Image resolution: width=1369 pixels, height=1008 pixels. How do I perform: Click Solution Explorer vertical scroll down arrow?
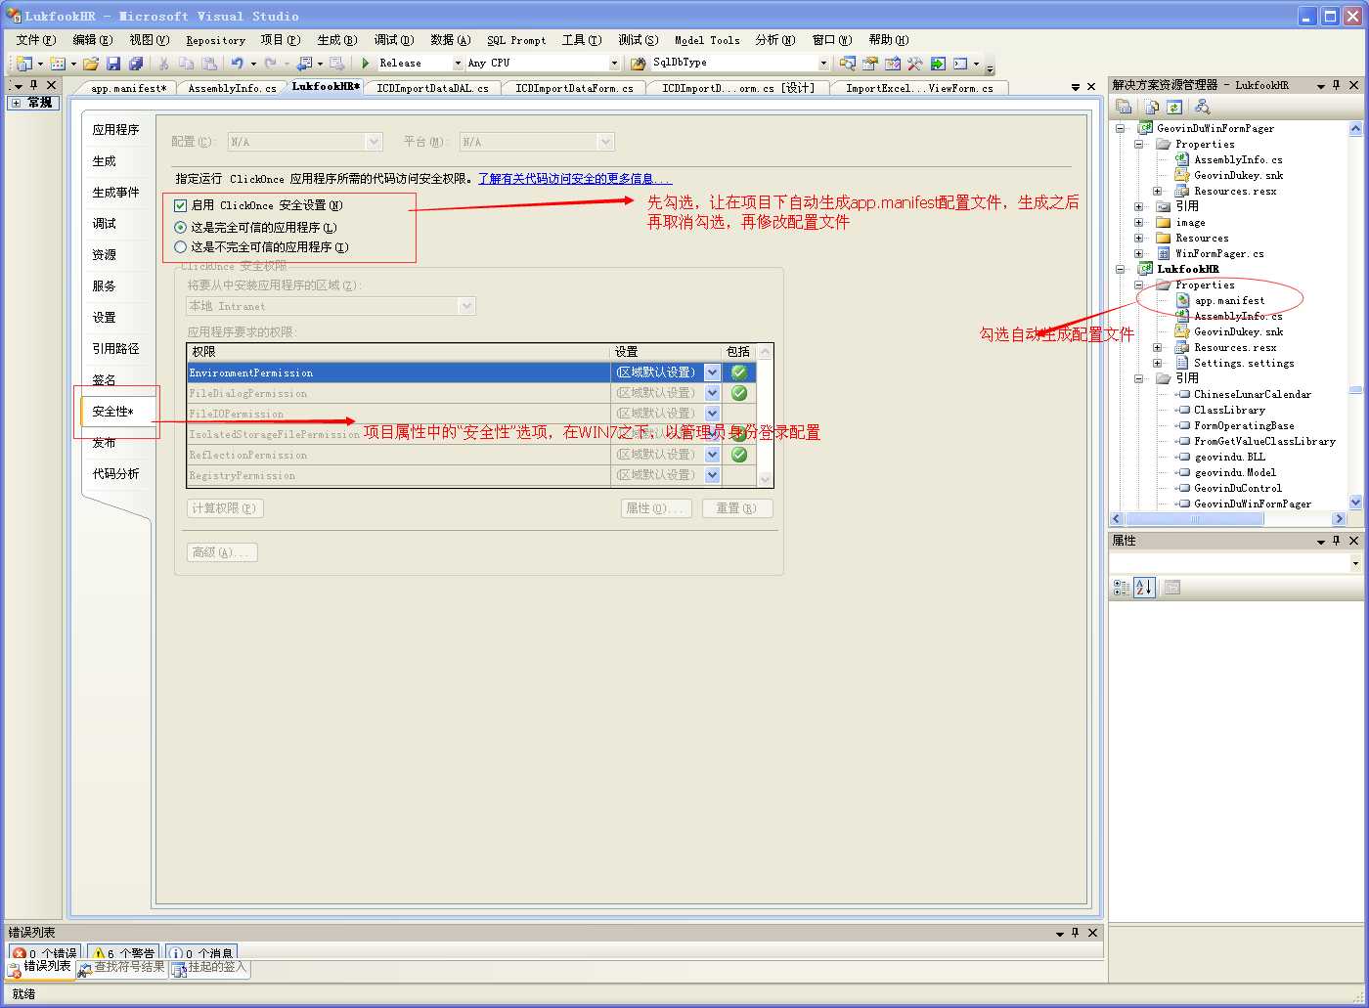[x=1355, y=503]
